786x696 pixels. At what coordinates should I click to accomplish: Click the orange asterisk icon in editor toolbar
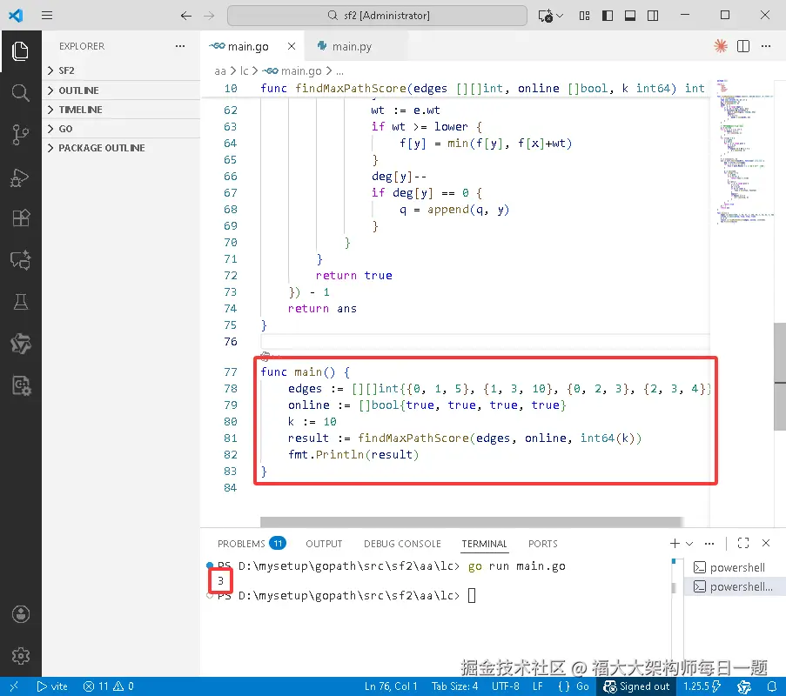[721, 46]
